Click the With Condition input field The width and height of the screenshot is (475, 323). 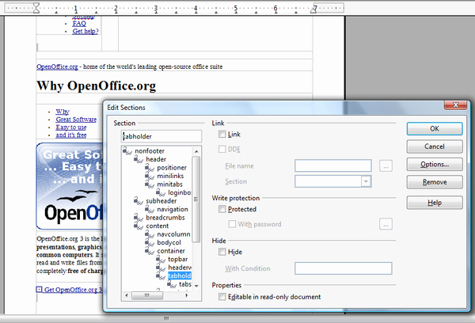tap(344, 268)
